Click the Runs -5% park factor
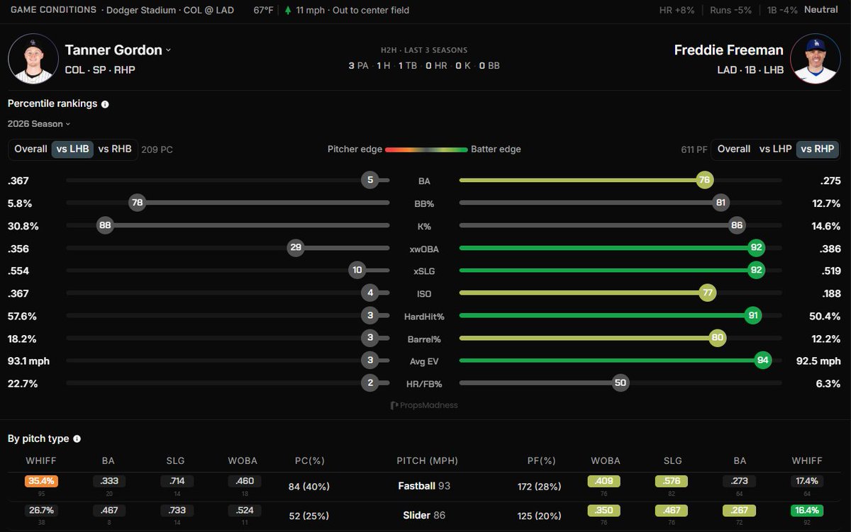Image resolution: width=851 pixels, height=532 pixels. (x=729, y=11)
